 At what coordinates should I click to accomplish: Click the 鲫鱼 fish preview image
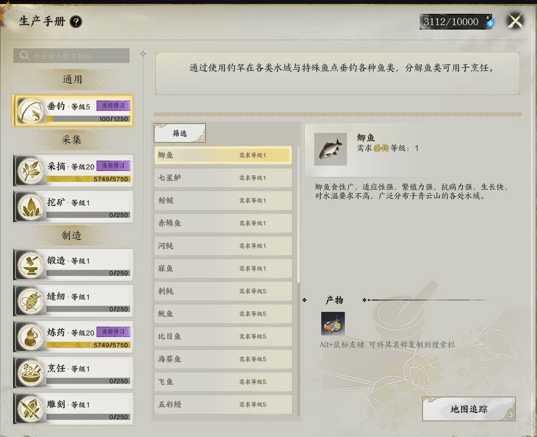point(331,149)
